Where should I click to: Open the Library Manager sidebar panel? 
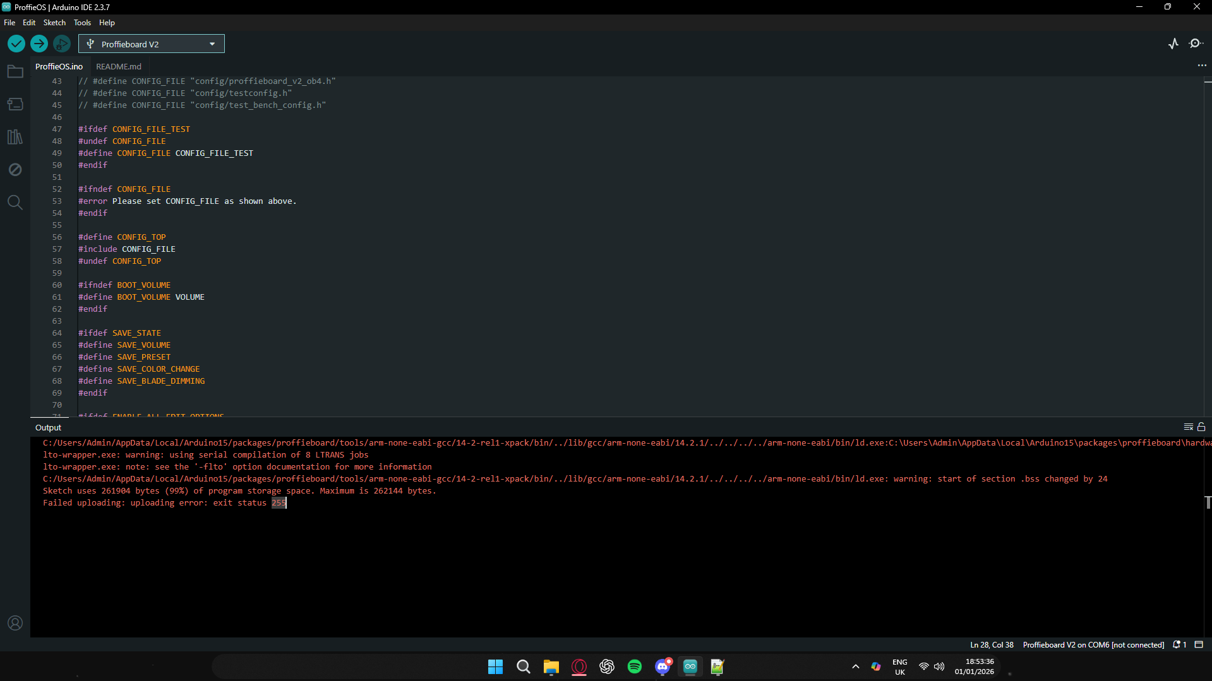click(x=15, y=137)
